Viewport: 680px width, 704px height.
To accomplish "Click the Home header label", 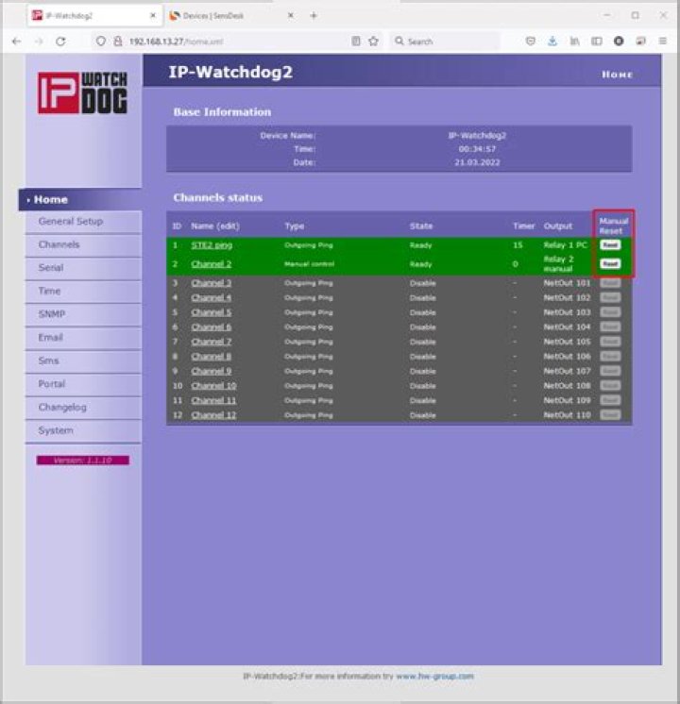I will click(617, 75).
